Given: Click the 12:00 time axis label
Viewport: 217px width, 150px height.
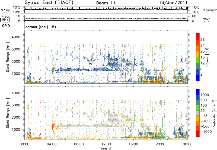Looking at the screenshot, I should pyautogui.click(x=106, y=144).
